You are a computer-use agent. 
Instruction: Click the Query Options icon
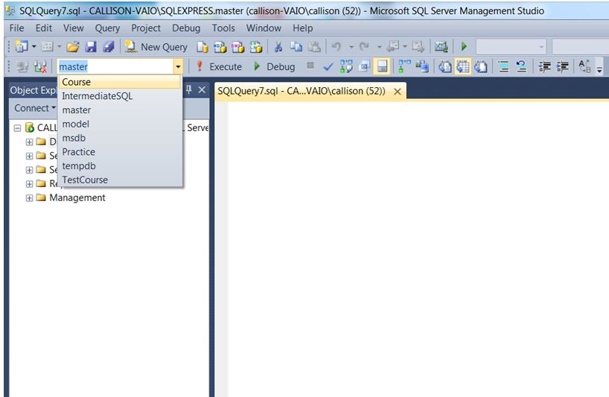tap(364, 66)
